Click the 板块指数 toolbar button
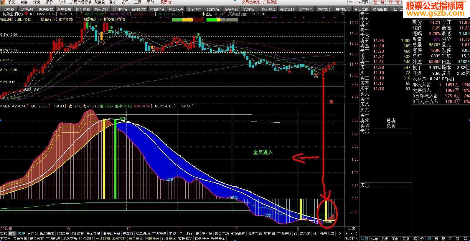470x241 pixels. tap(46, 9)
